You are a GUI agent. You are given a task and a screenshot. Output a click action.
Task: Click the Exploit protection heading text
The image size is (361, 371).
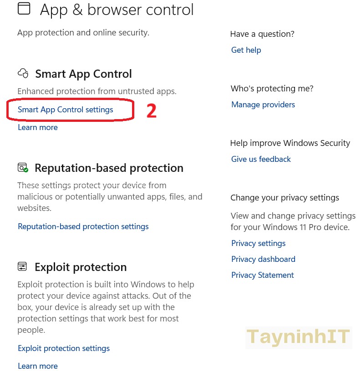(81, 267)
